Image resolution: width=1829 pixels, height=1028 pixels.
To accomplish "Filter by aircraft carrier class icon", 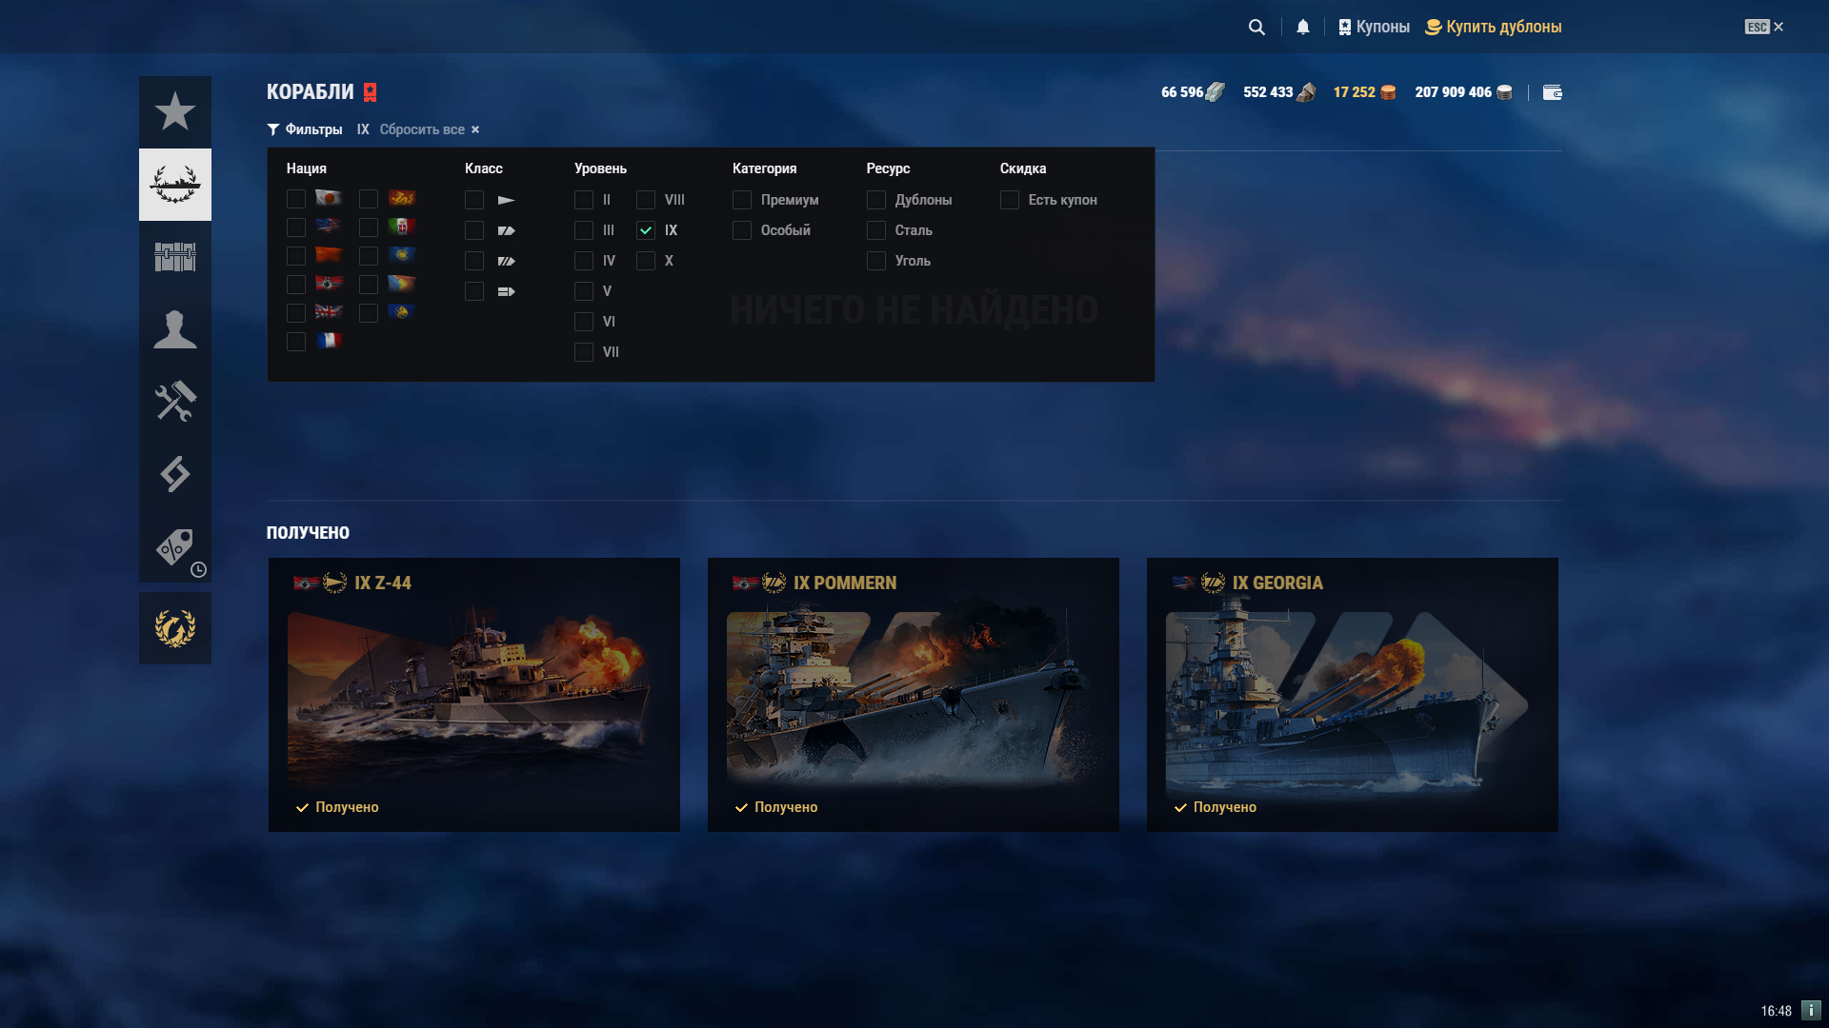I will pos(506,291).
